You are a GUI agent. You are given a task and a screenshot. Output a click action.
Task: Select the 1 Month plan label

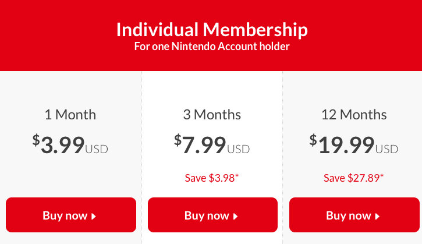point(70,115)
